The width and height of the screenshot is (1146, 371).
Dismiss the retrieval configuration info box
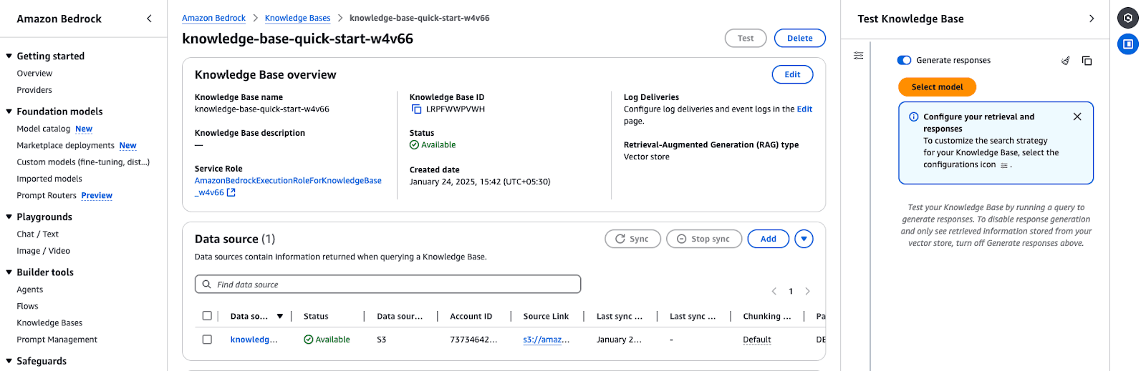pos(1077,117)
